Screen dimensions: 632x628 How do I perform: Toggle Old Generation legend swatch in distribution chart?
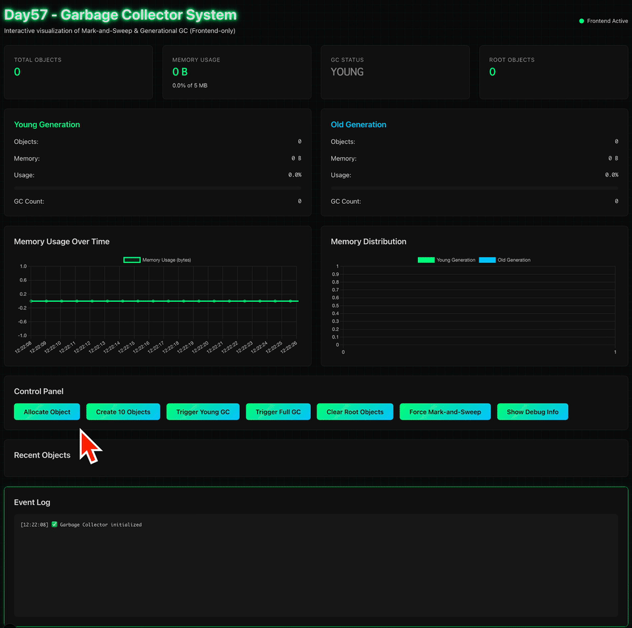coord(487,260)
